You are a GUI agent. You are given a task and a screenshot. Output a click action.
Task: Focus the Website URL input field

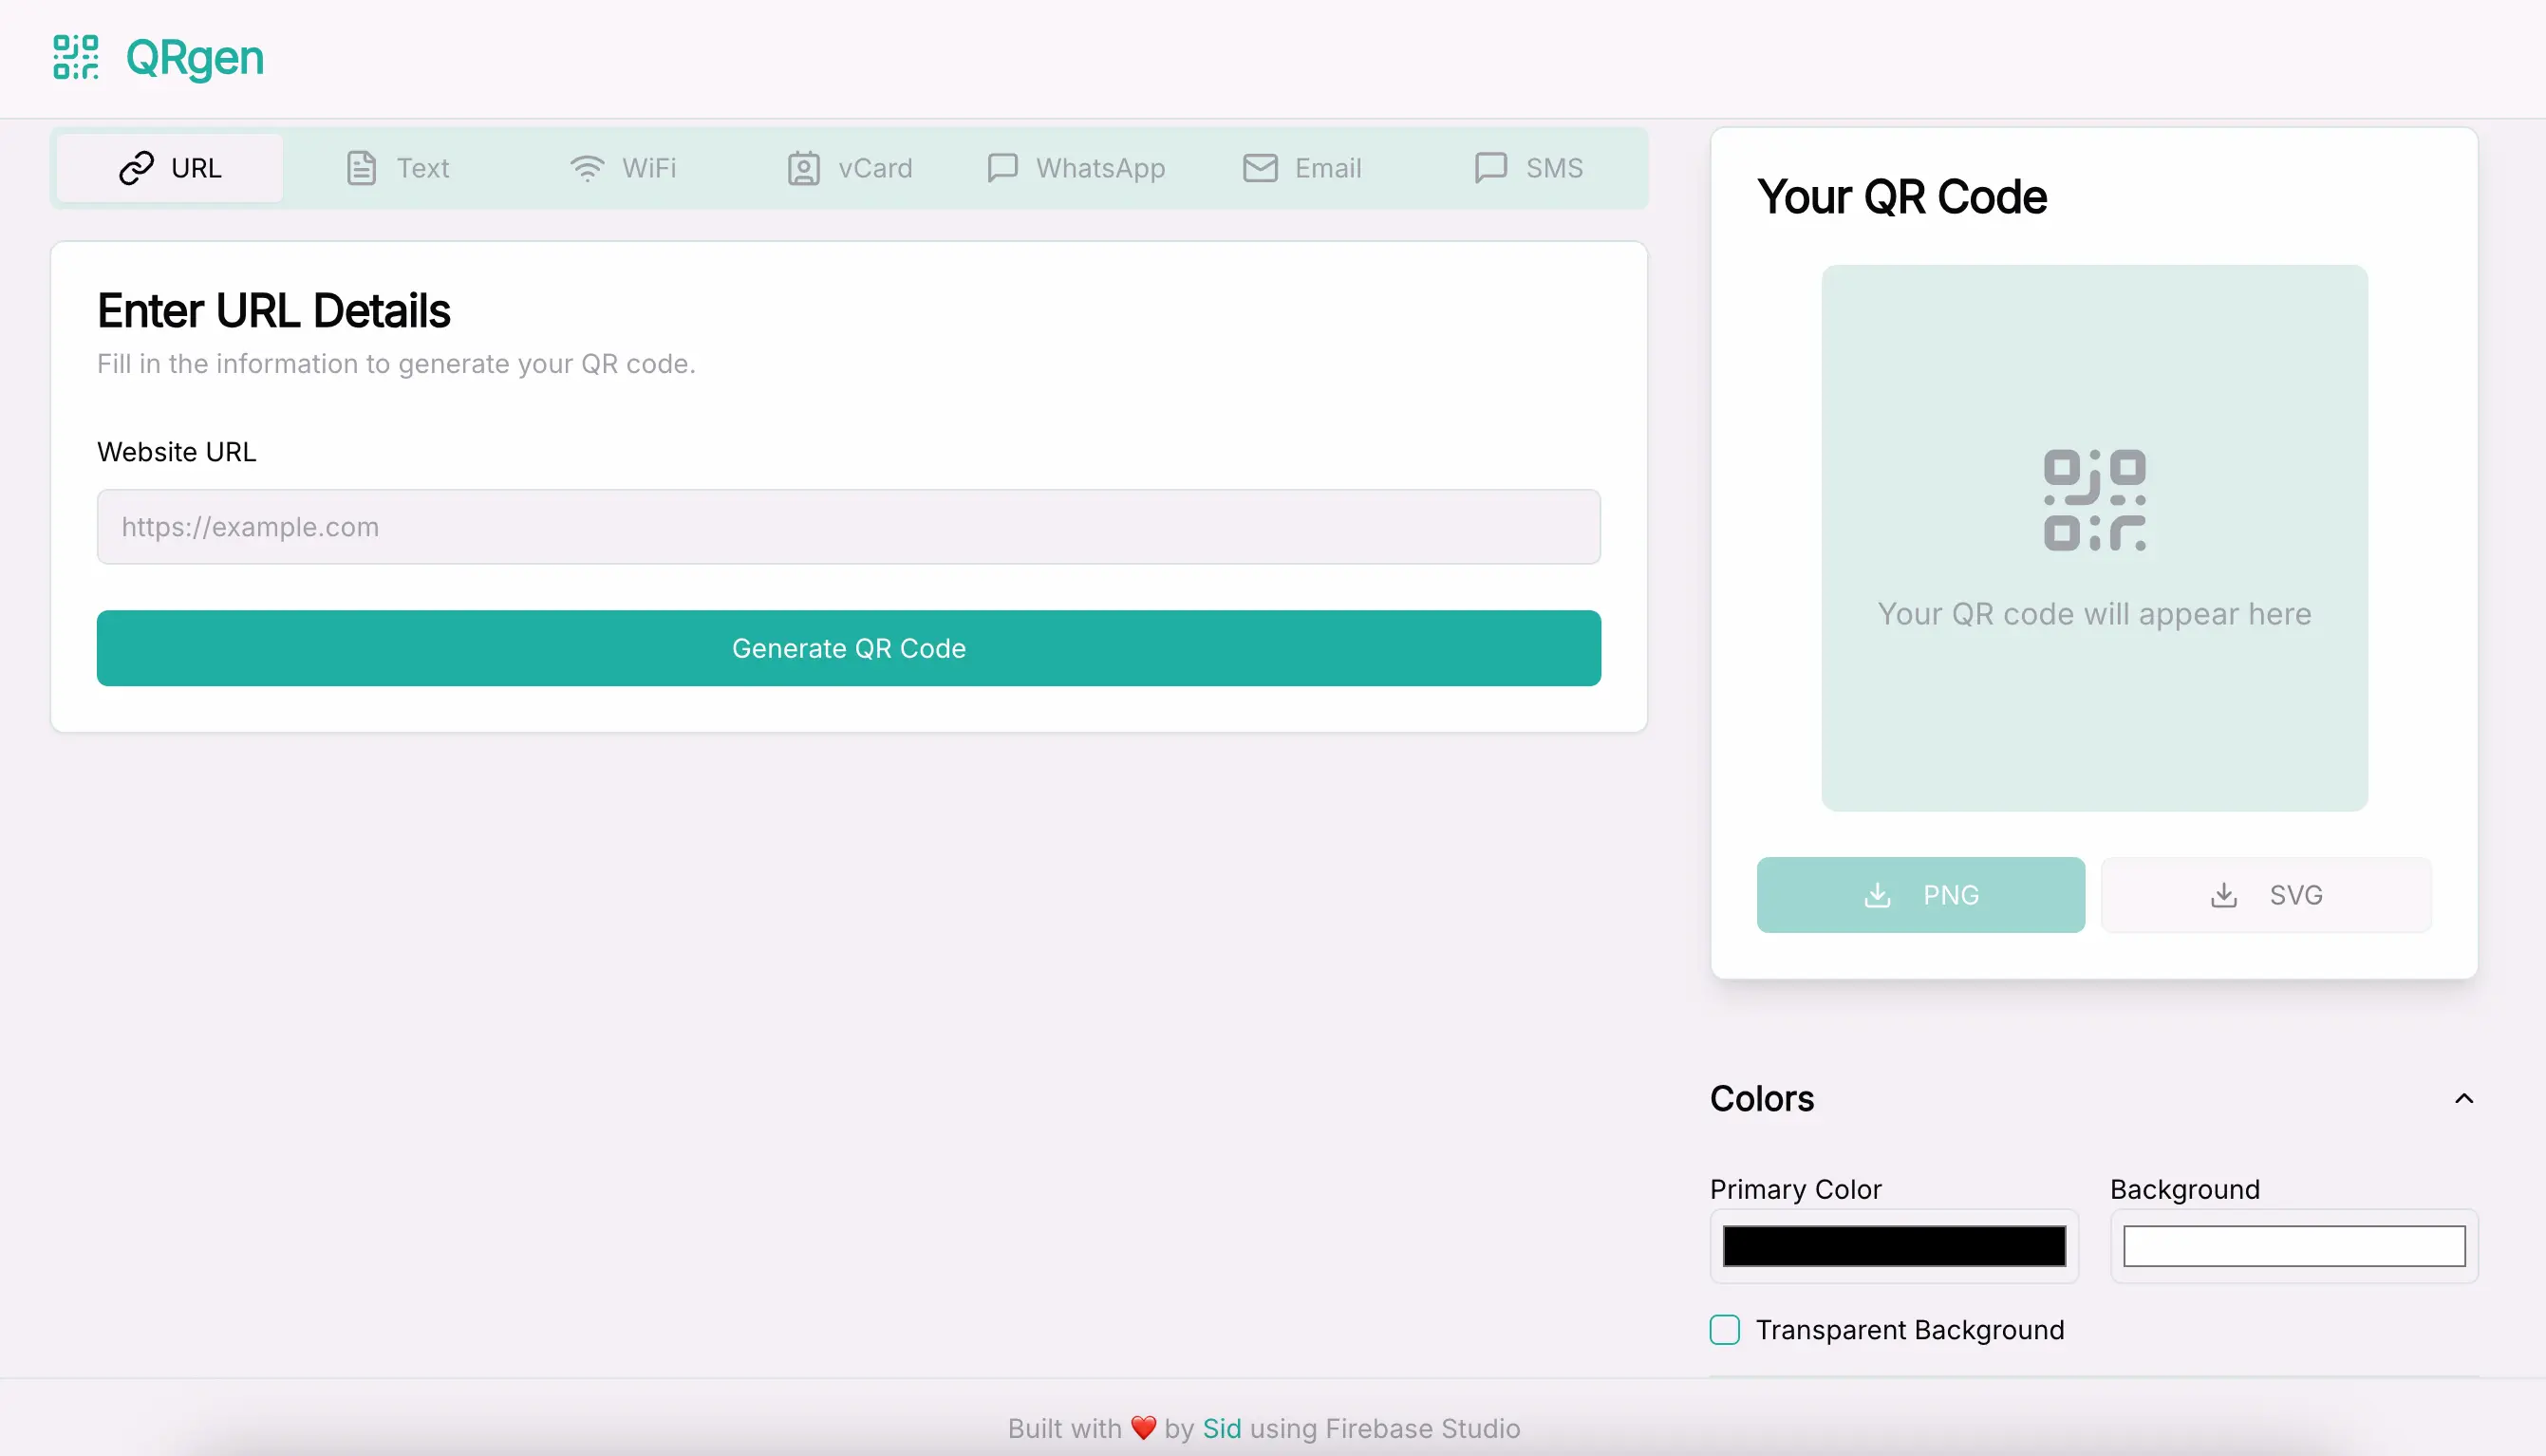[848, 526]
